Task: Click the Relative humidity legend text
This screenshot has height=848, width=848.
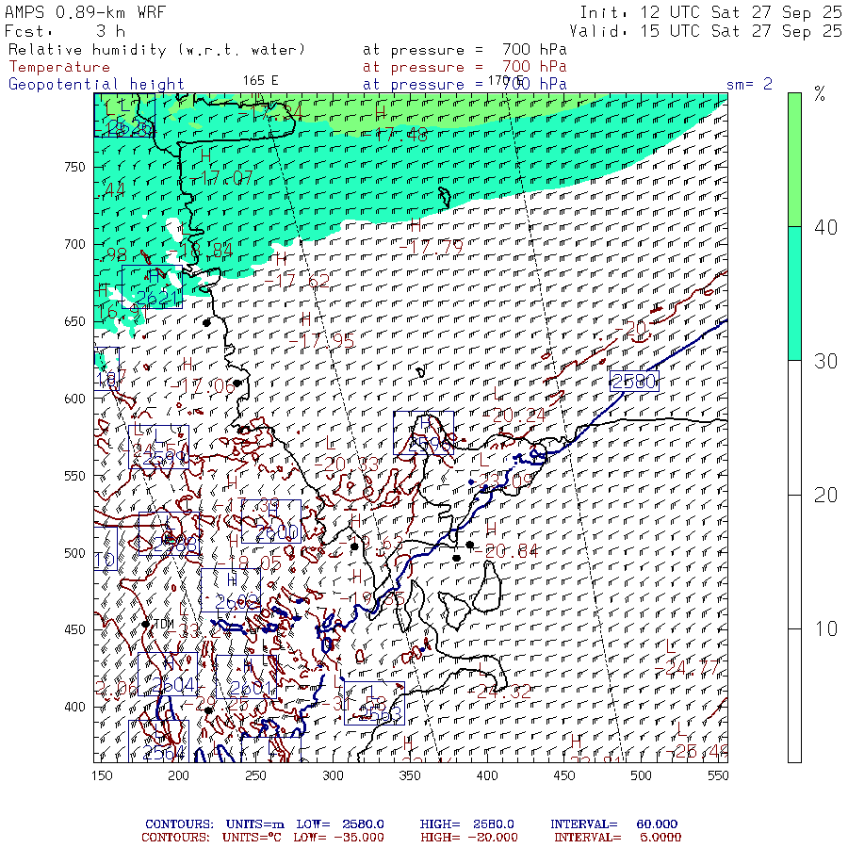Action: click(x=157, y=49)
